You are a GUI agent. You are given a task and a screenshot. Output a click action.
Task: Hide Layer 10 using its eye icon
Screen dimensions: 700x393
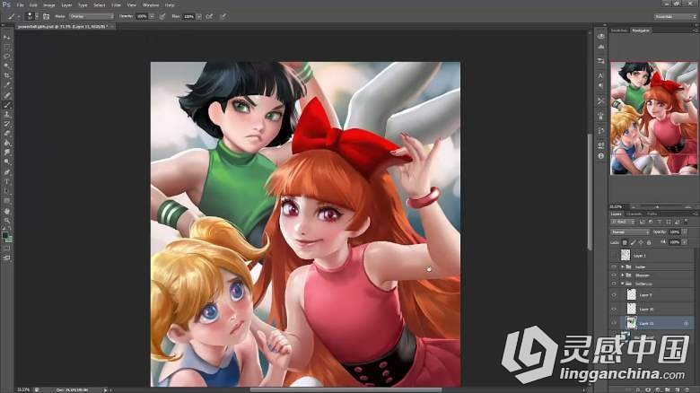[x=614, y=309]
